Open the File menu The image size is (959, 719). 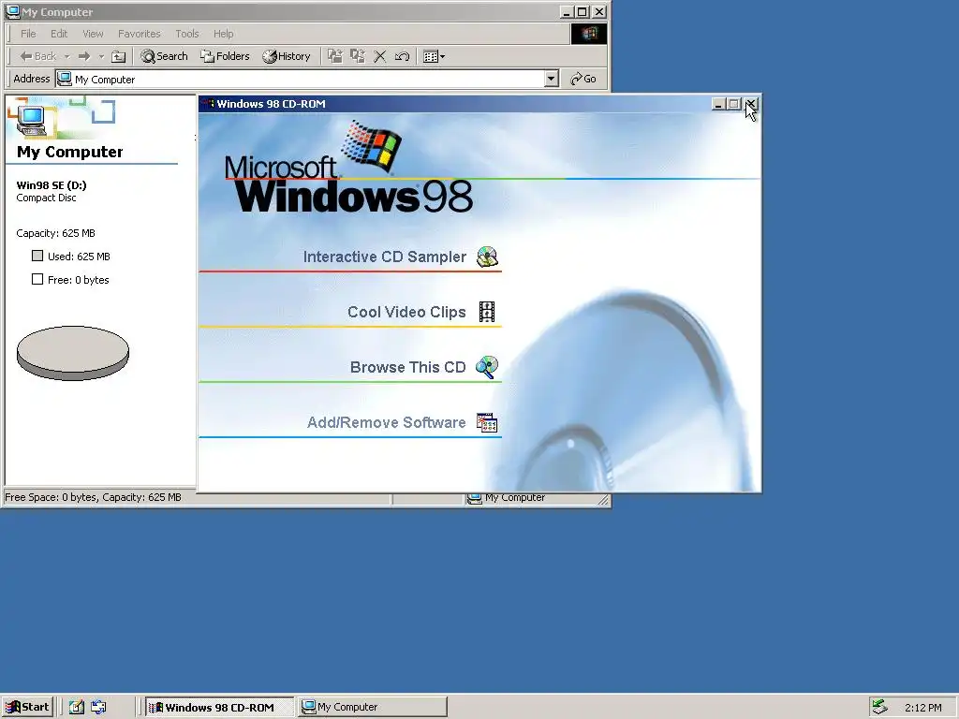click(x=28, y=34)
